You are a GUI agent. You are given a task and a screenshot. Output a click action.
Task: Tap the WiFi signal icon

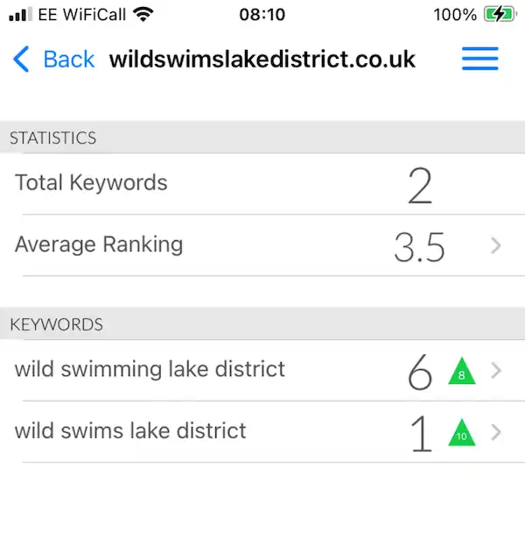[143, 14]
